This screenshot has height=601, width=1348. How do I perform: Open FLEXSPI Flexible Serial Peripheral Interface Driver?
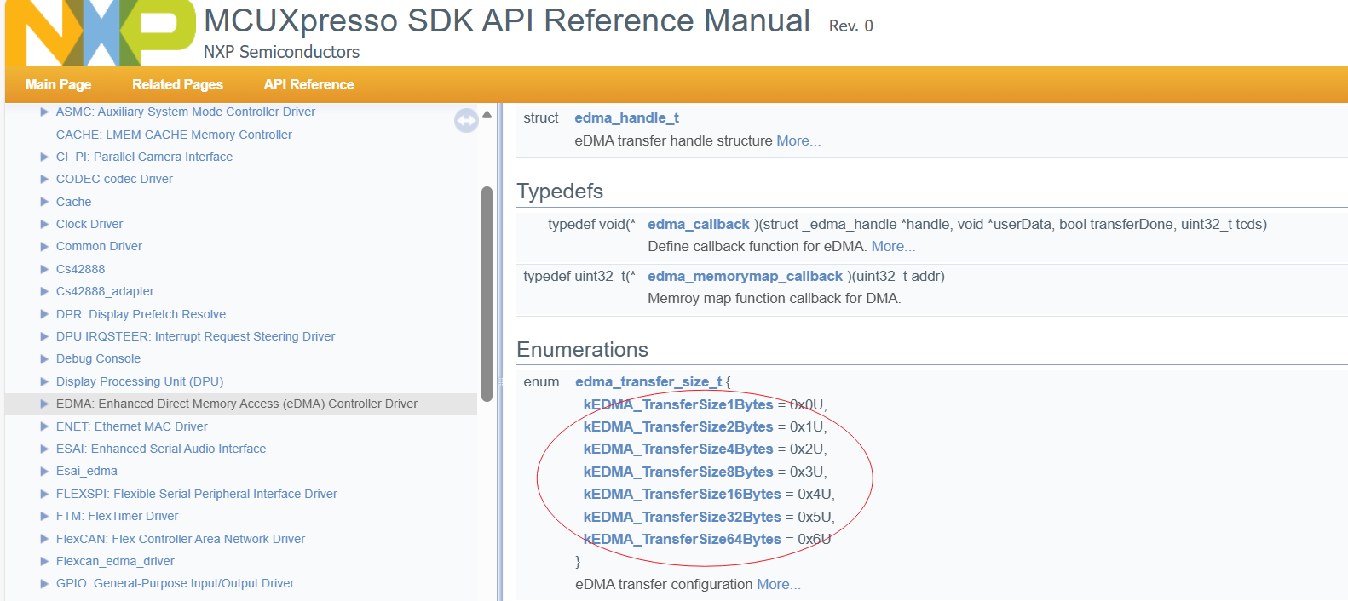[197, 494]
